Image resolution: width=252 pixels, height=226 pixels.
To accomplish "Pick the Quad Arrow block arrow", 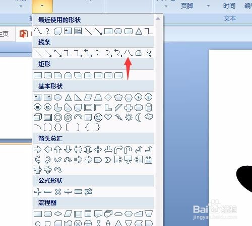I will (x=98, y=150).
